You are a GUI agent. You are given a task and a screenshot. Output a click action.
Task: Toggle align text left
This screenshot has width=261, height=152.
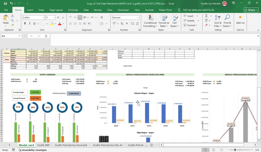click(70, 24)
